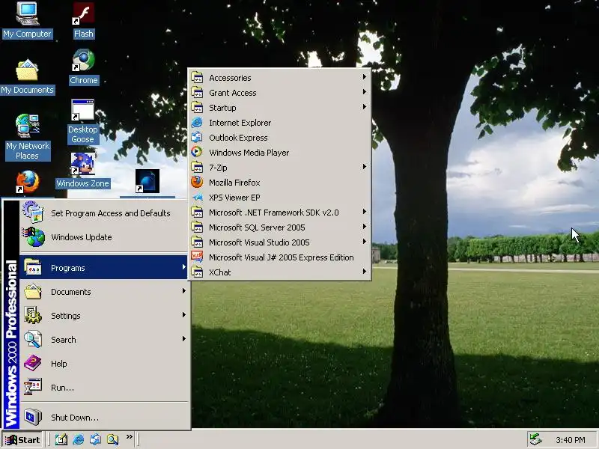Click Microsoft .NET Framework SDK v2.0 label
599x449 pixels.
[273, 213]
